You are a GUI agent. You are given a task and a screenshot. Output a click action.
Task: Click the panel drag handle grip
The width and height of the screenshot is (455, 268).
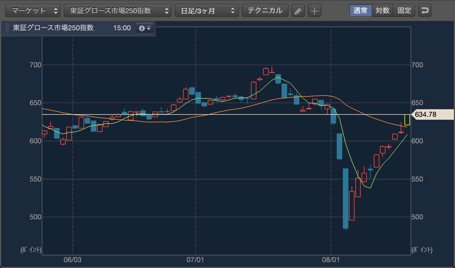pyautogui.click(x=7, y=28)
